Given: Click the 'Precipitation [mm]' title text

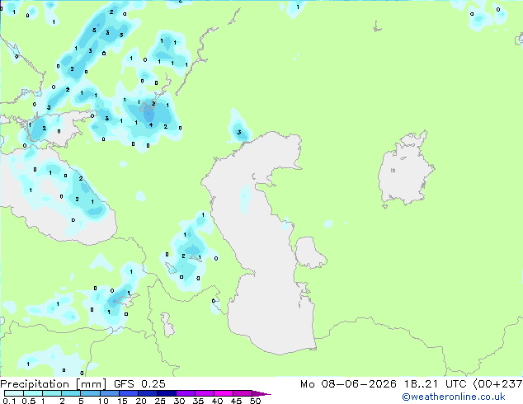Looking at the screenshot, I should pyautogui.click(x=54, y=384).
